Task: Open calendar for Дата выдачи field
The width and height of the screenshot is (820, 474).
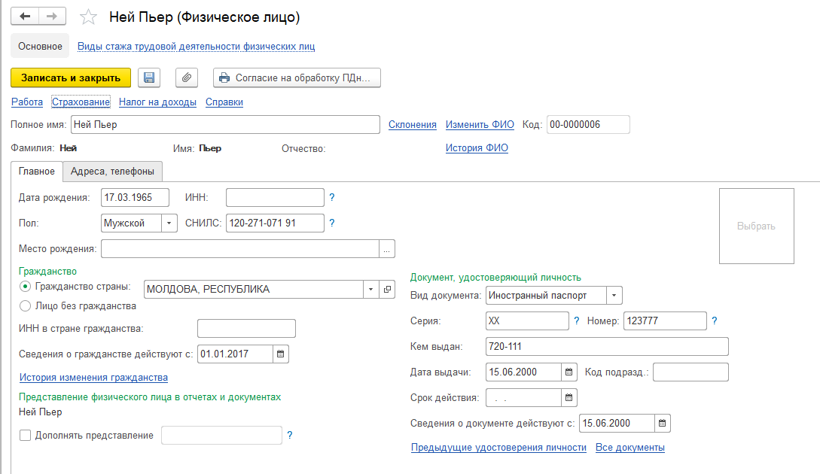Action: 569,372
